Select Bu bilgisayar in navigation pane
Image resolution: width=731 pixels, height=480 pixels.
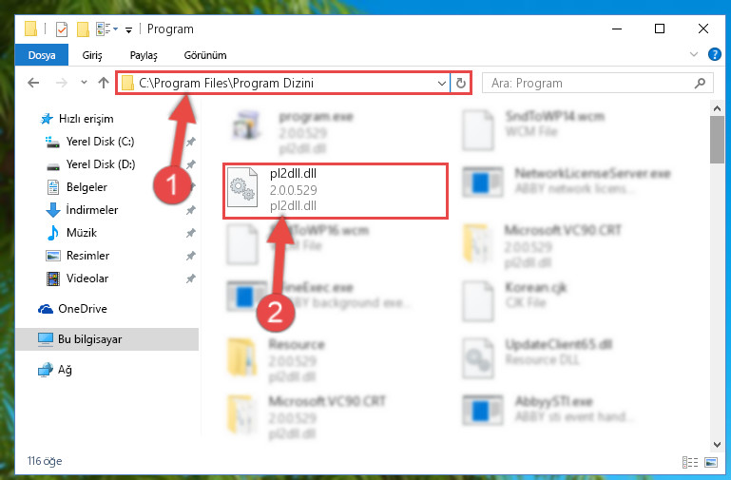[x=80, y=339]
